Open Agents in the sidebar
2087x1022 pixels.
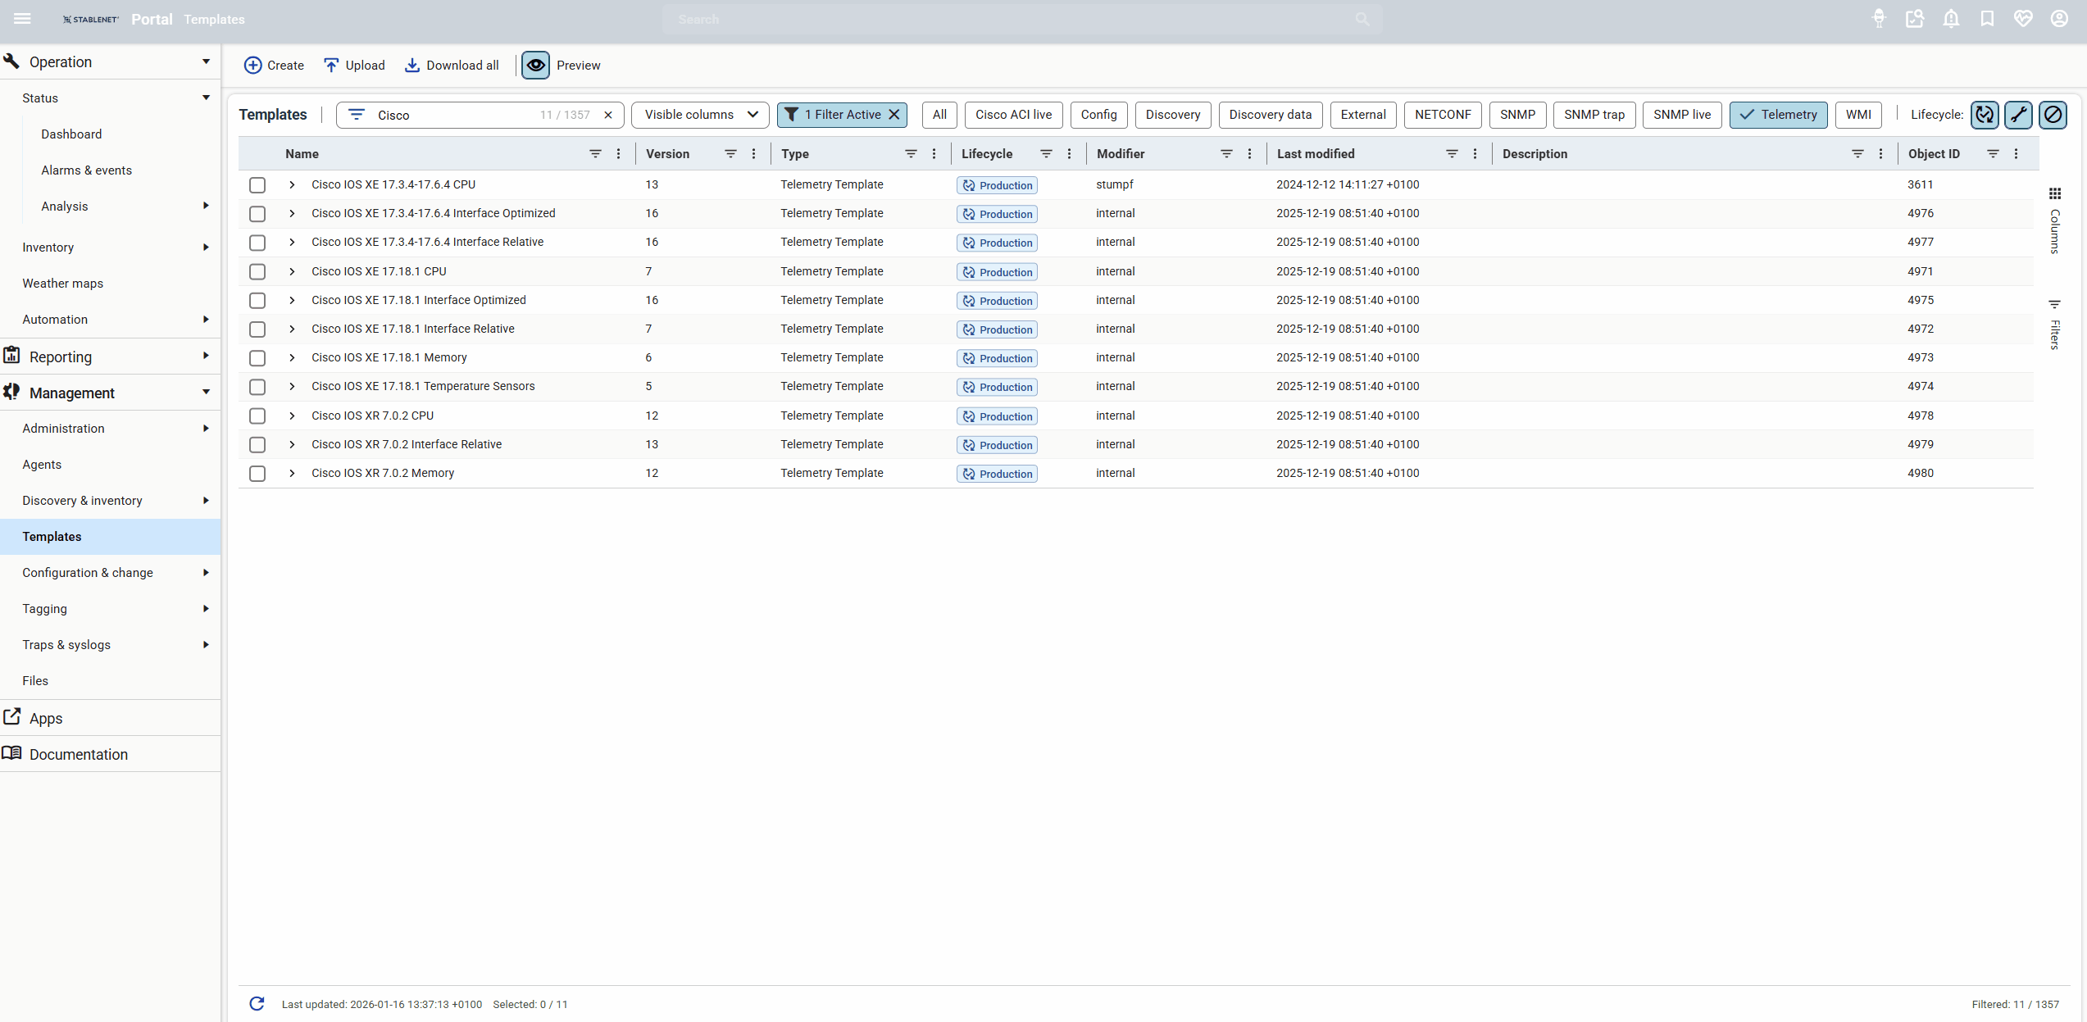click(x=42, y=465)
